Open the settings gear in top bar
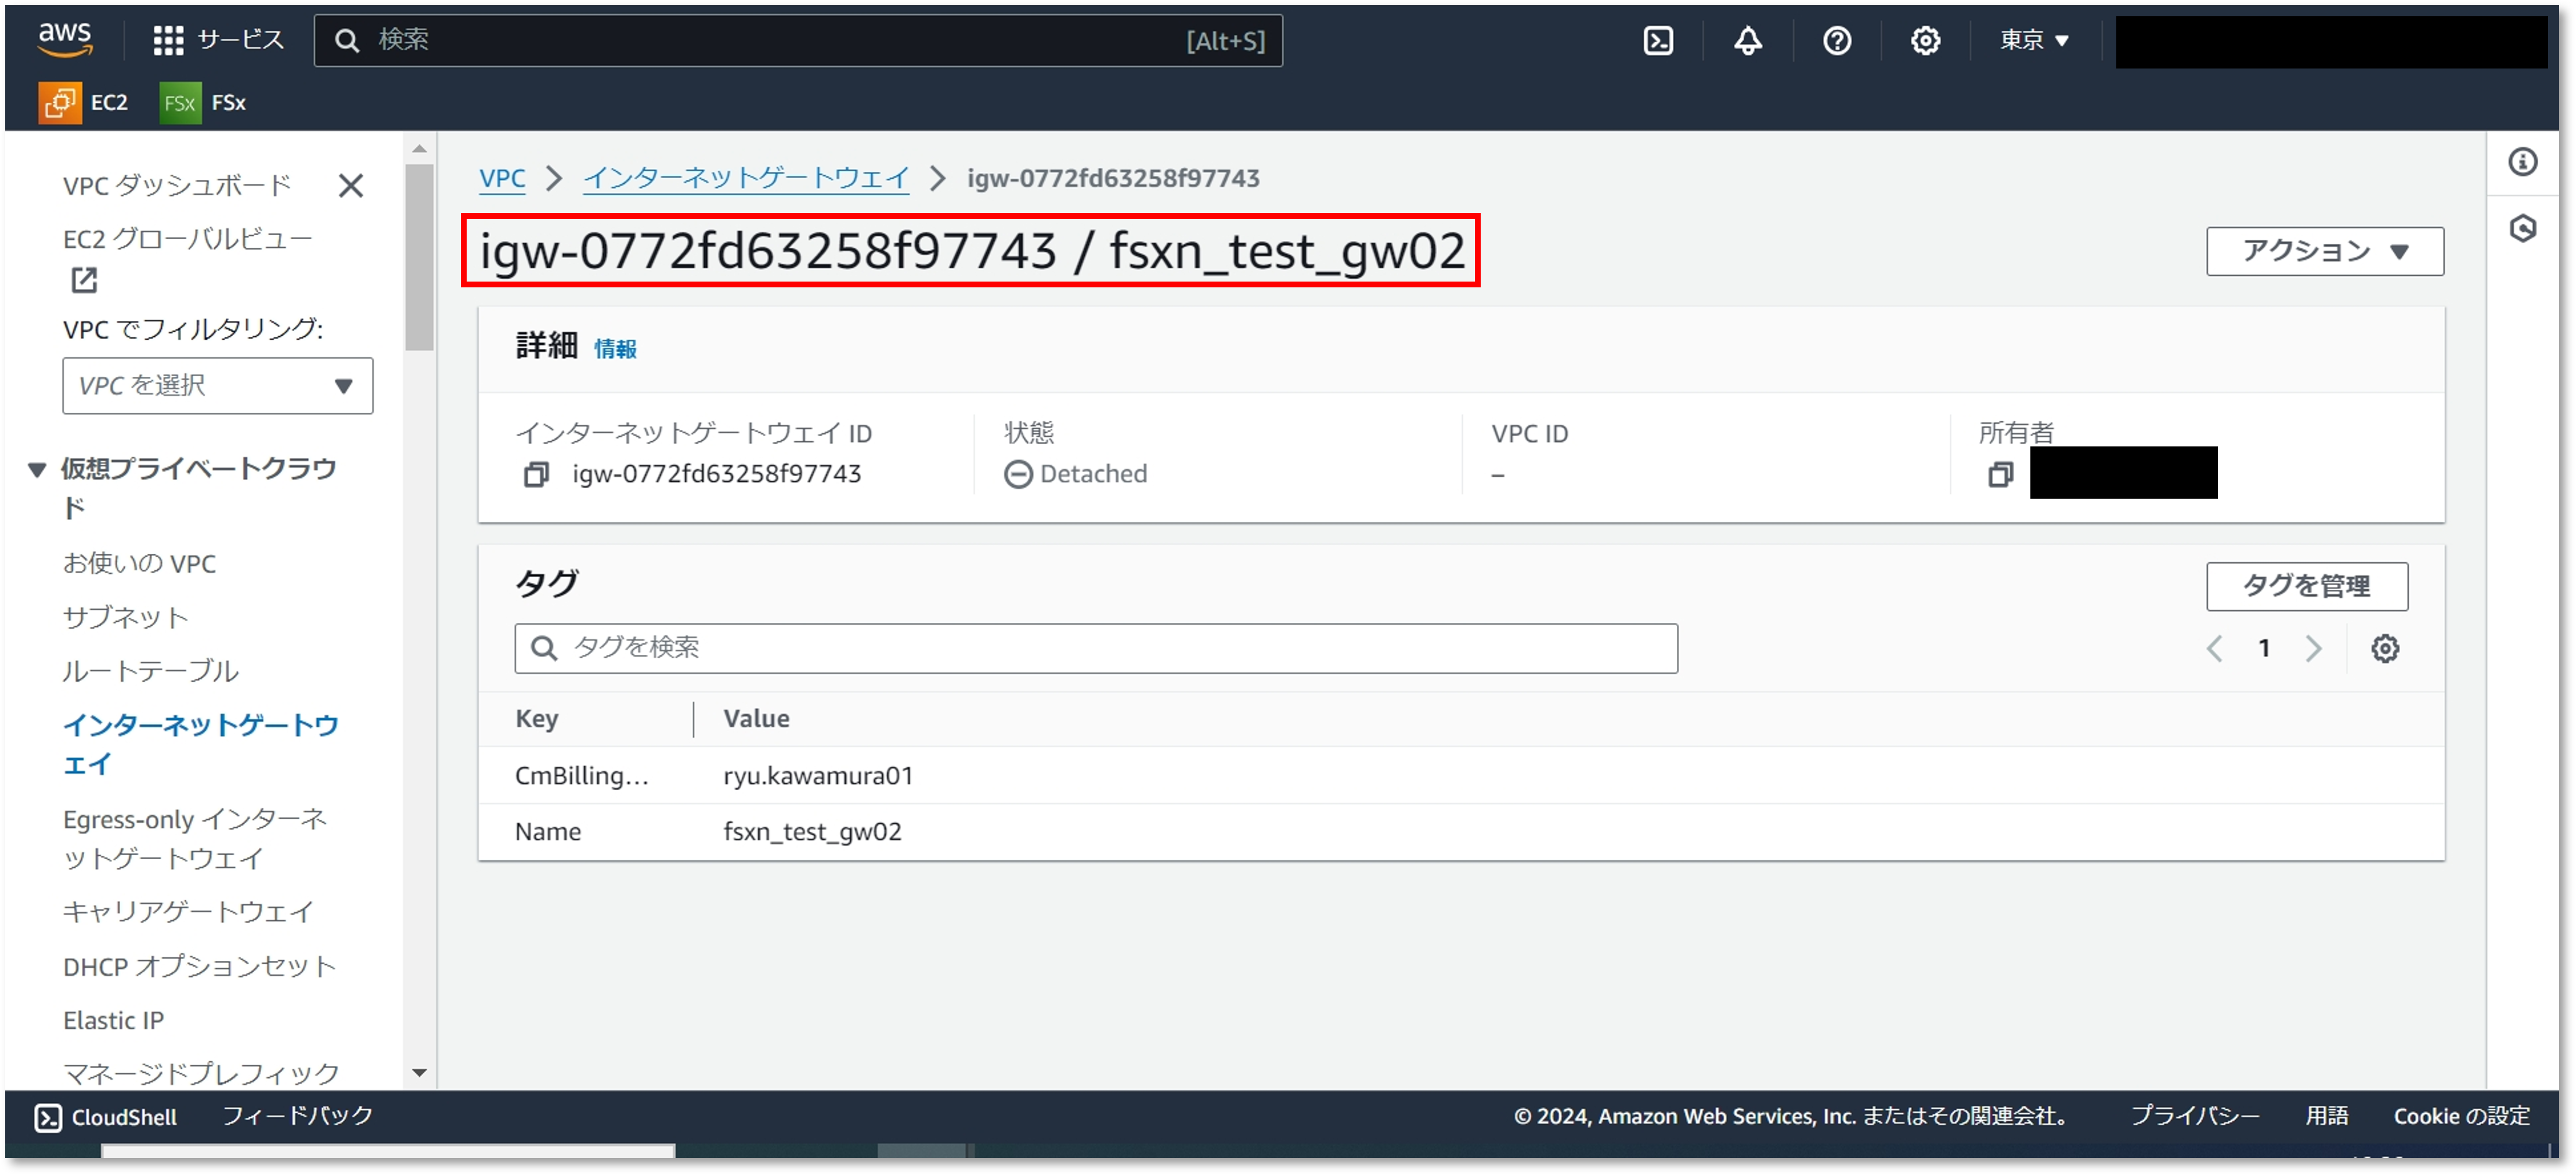Image resolution: width=2576 pixels, height=1175 pixels. coord(1925,40)
